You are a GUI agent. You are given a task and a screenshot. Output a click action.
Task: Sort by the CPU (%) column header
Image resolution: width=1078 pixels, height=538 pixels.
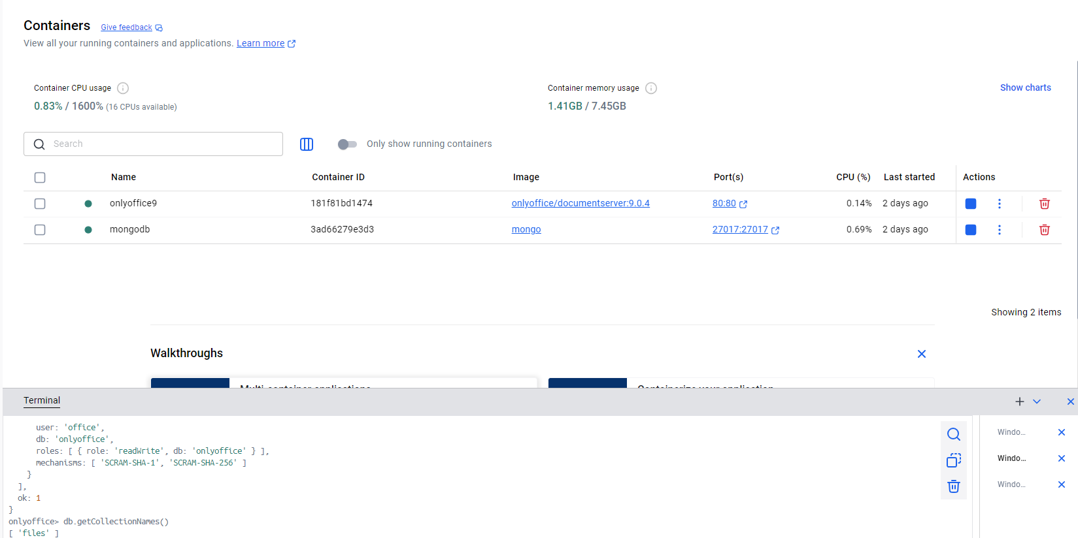point(853,177)
